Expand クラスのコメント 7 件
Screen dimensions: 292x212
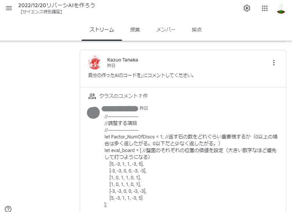coord(123,96)
